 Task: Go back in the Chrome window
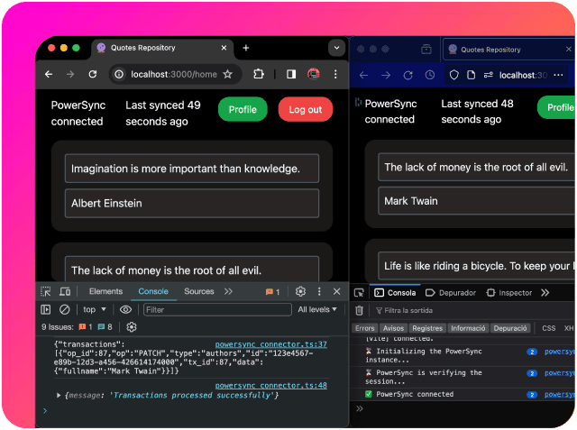click(49, 74)
